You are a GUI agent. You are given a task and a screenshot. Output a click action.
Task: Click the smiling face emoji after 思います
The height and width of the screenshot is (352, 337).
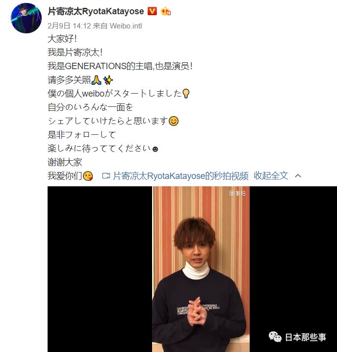point(174,121)
